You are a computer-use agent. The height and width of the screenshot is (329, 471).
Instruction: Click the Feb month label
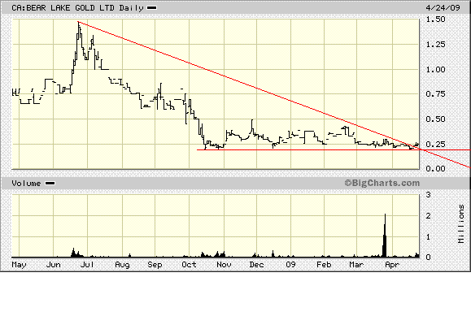point(324,265)
